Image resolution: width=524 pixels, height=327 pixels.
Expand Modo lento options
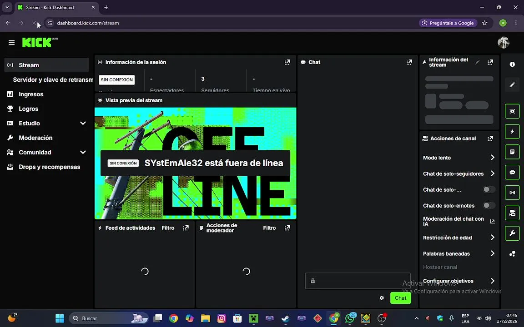coord(493,158)
